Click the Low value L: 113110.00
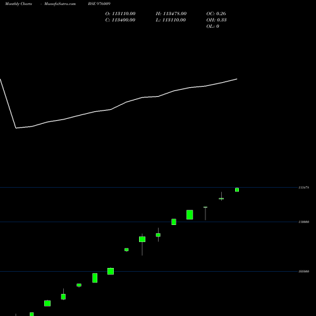 (x=171, y=20)
